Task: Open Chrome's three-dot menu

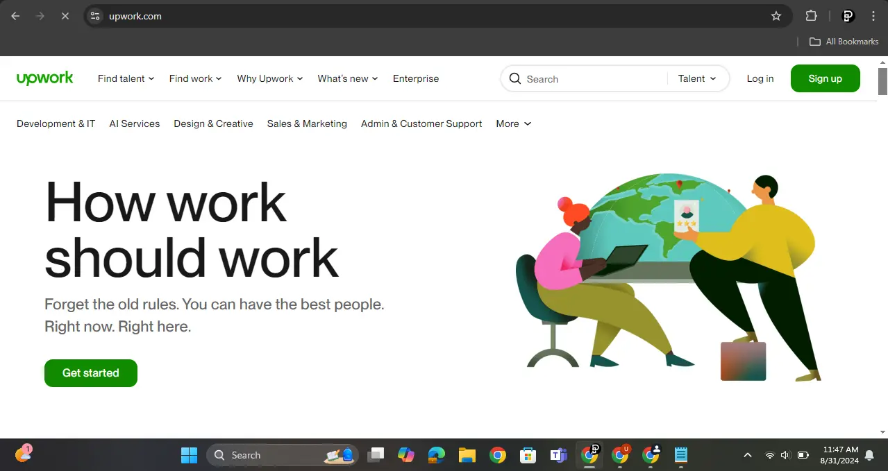Action: click(x=873, y=16)
